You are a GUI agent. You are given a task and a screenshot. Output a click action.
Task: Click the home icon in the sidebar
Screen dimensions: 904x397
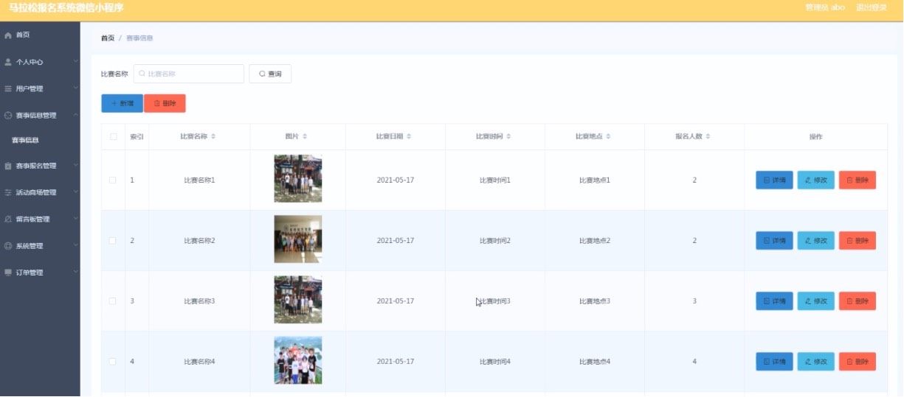click(x=8, y=35)
